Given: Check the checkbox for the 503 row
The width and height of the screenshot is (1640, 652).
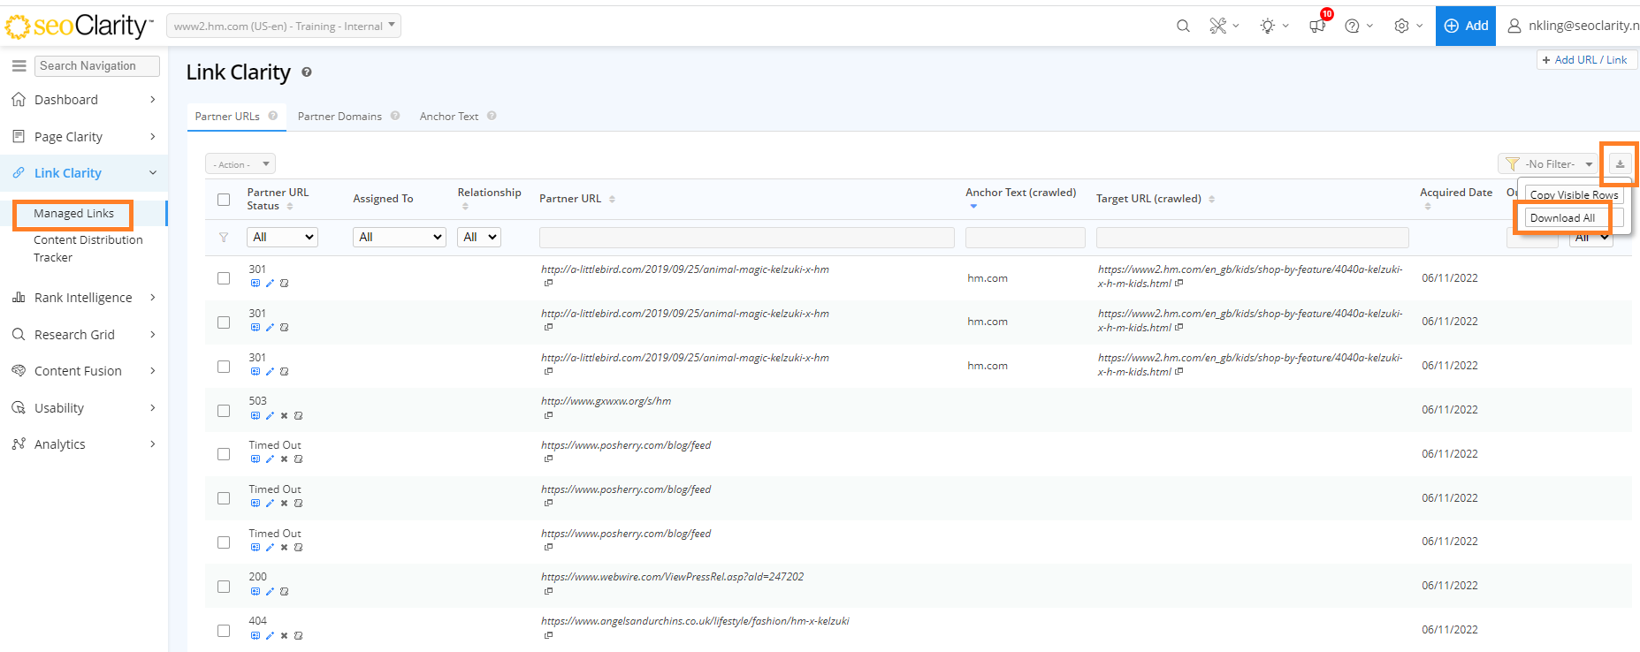Looking at the screenshot, I should [224, 411].
